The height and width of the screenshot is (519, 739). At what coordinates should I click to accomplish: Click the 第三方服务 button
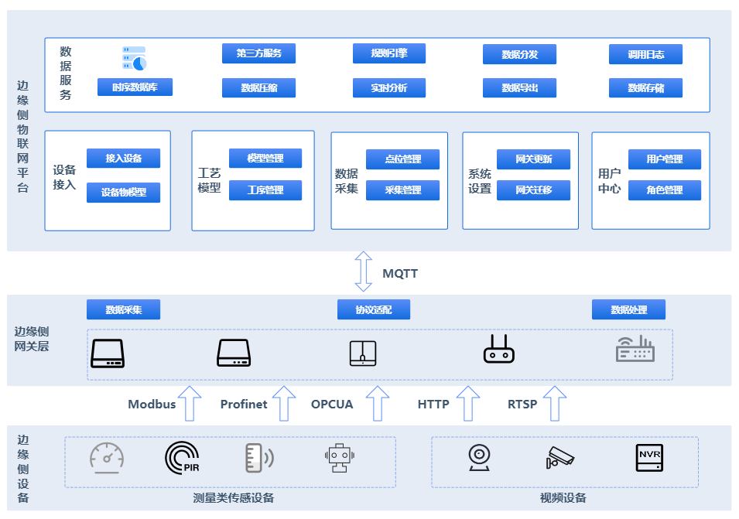[258, 53]
